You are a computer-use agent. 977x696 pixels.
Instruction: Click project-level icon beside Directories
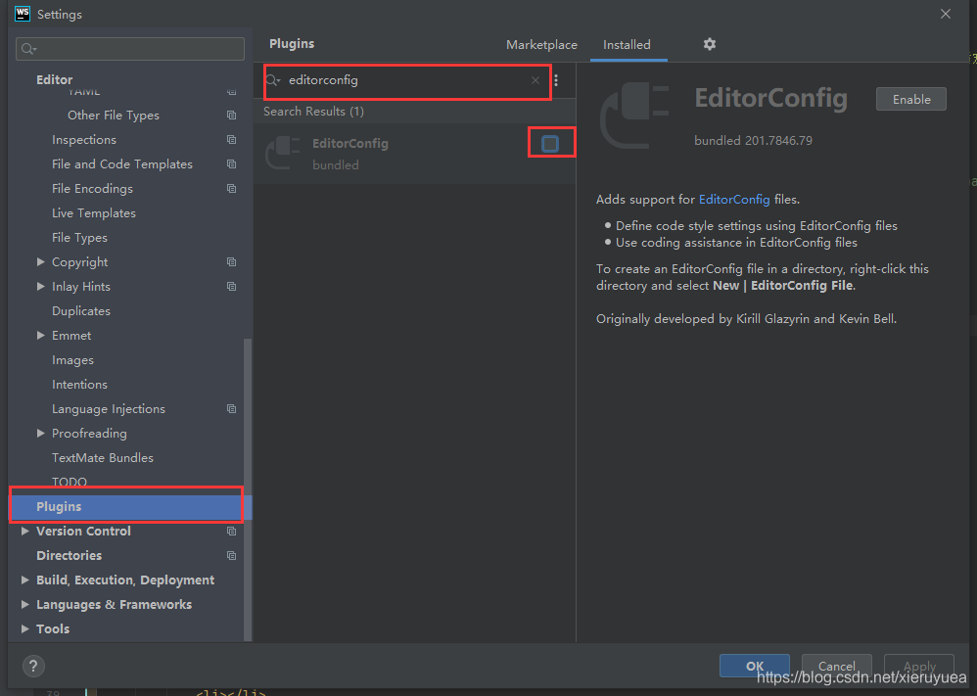click(231, 555)
